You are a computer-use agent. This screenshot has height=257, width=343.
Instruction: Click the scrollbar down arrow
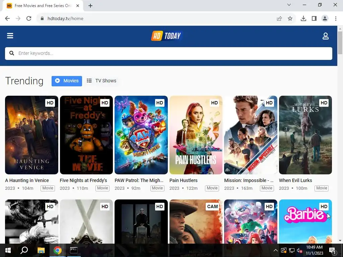click(x=340, y=241)
